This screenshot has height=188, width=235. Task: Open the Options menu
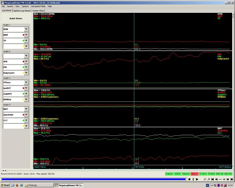[x=25, y=6]
